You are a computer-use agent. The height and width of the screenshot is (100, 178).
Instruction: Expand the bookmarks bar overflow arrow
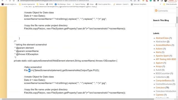[160, 4]
